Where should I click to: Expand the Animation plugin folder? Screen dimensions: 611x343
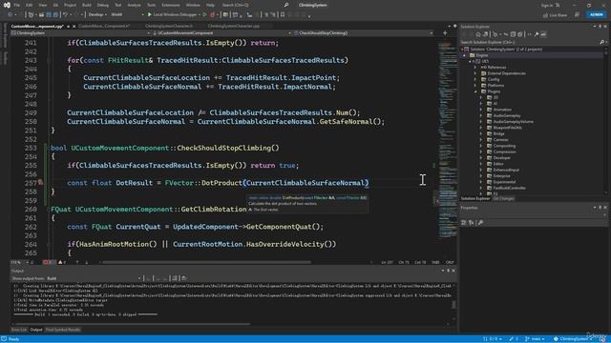[481, 110]
